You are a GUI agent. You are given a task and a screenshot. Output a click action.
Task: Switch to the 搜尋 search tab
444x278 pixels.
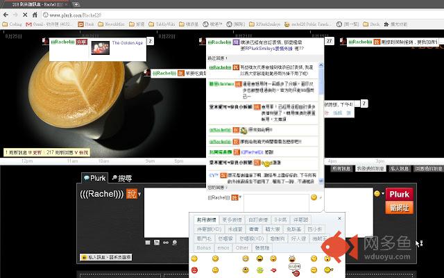click(x=122, y=178)
